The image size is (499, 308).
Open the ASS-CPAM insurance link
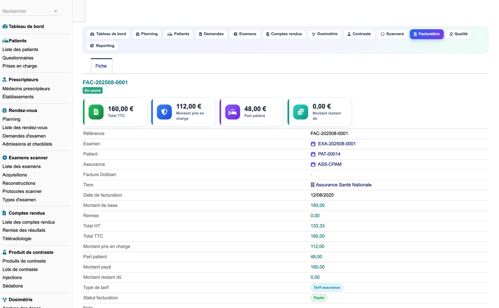click(x=329, y=164)
